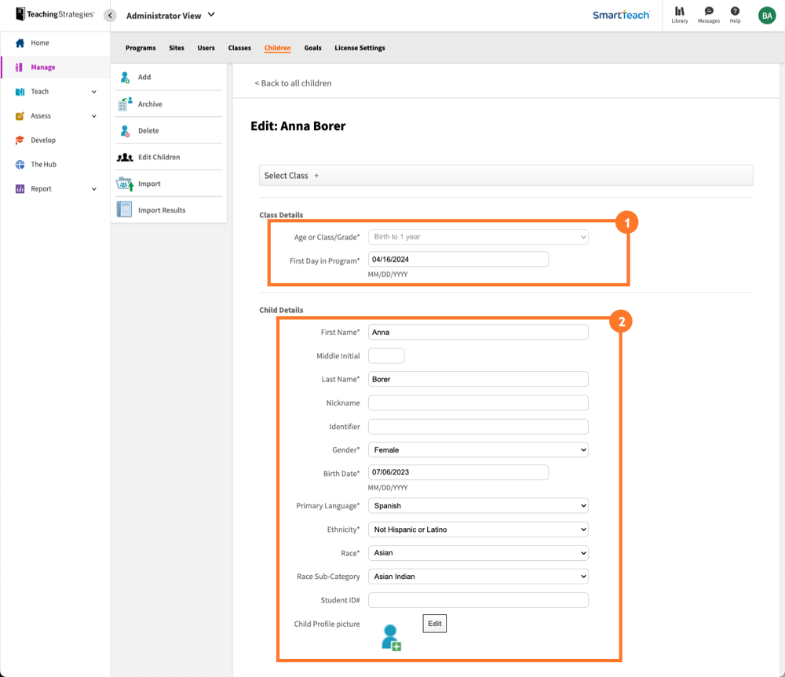Viewport: 785px width, 677px height.
Task: Open the Goals tab
Action: click(312, 48)
